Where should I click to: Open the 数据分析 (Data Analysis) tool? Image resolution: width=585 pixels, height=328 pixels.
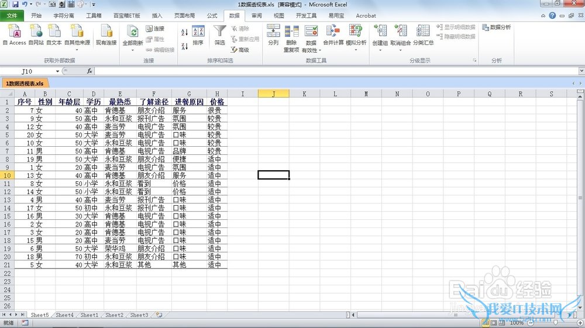tap(496, 27)
